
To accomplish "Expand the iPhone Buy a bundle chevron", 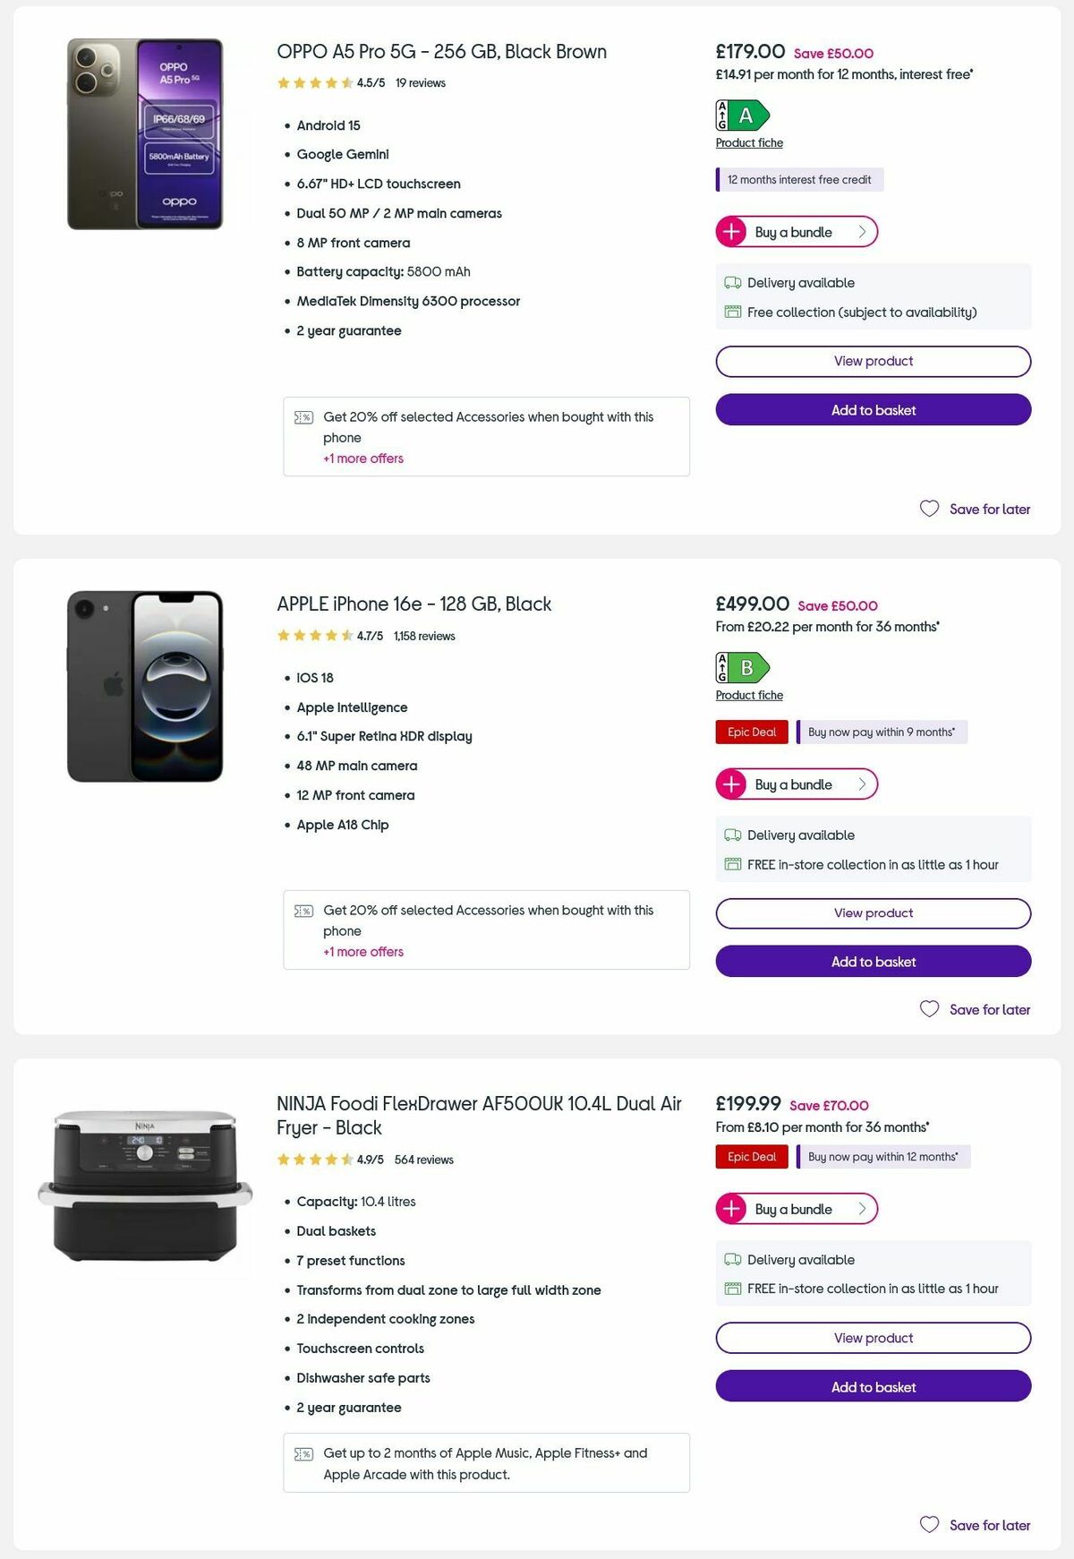I will (862, 784).
